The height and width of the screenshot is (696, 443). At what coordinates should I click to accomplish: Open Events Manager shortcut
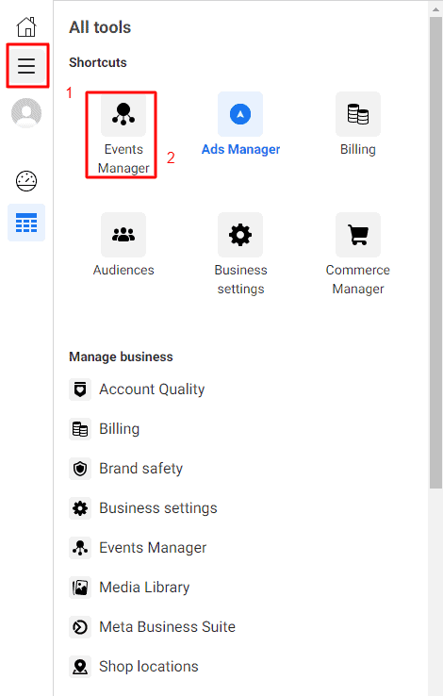tap(123, 135)
